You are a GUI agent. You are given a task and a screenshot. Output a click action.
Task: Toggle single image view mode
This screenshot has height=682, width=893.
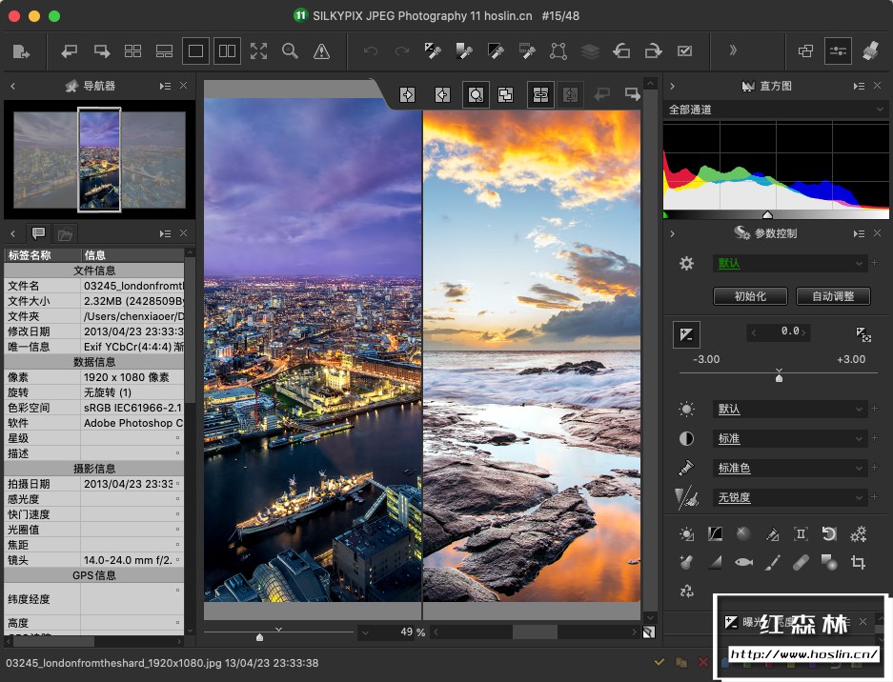pyautogui.click(x=195, y=51)
